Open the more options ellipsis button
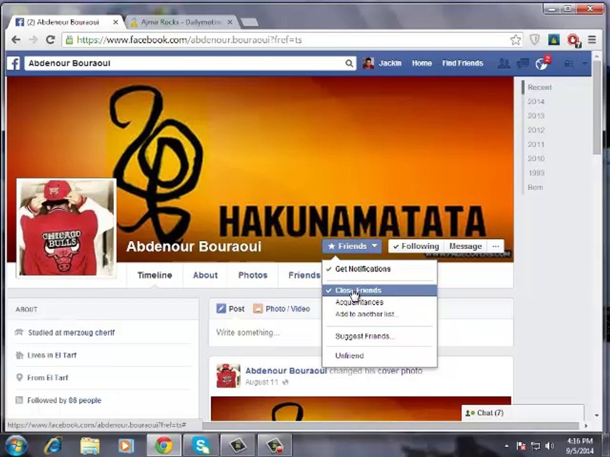 click(495, 246)
